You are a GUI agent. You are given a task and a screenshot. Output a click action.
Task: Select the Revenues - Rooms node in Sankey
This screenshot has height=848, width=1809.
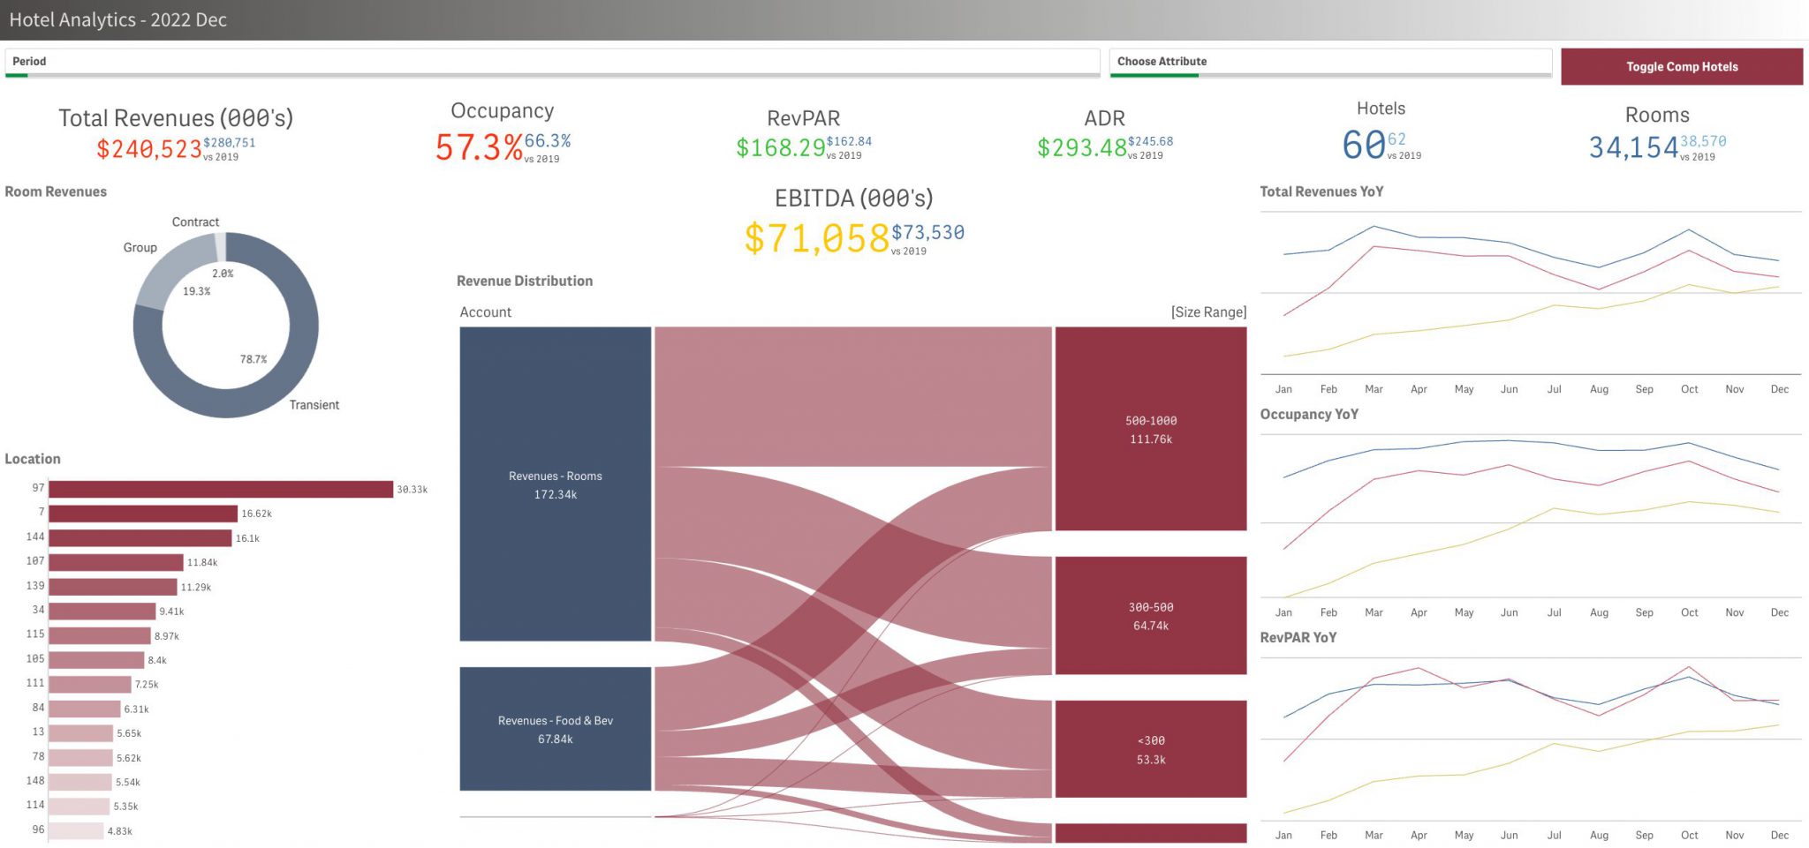point(555,485)
